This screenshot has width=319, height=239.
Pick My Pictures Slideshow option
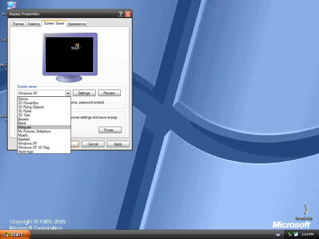point(44,131)
